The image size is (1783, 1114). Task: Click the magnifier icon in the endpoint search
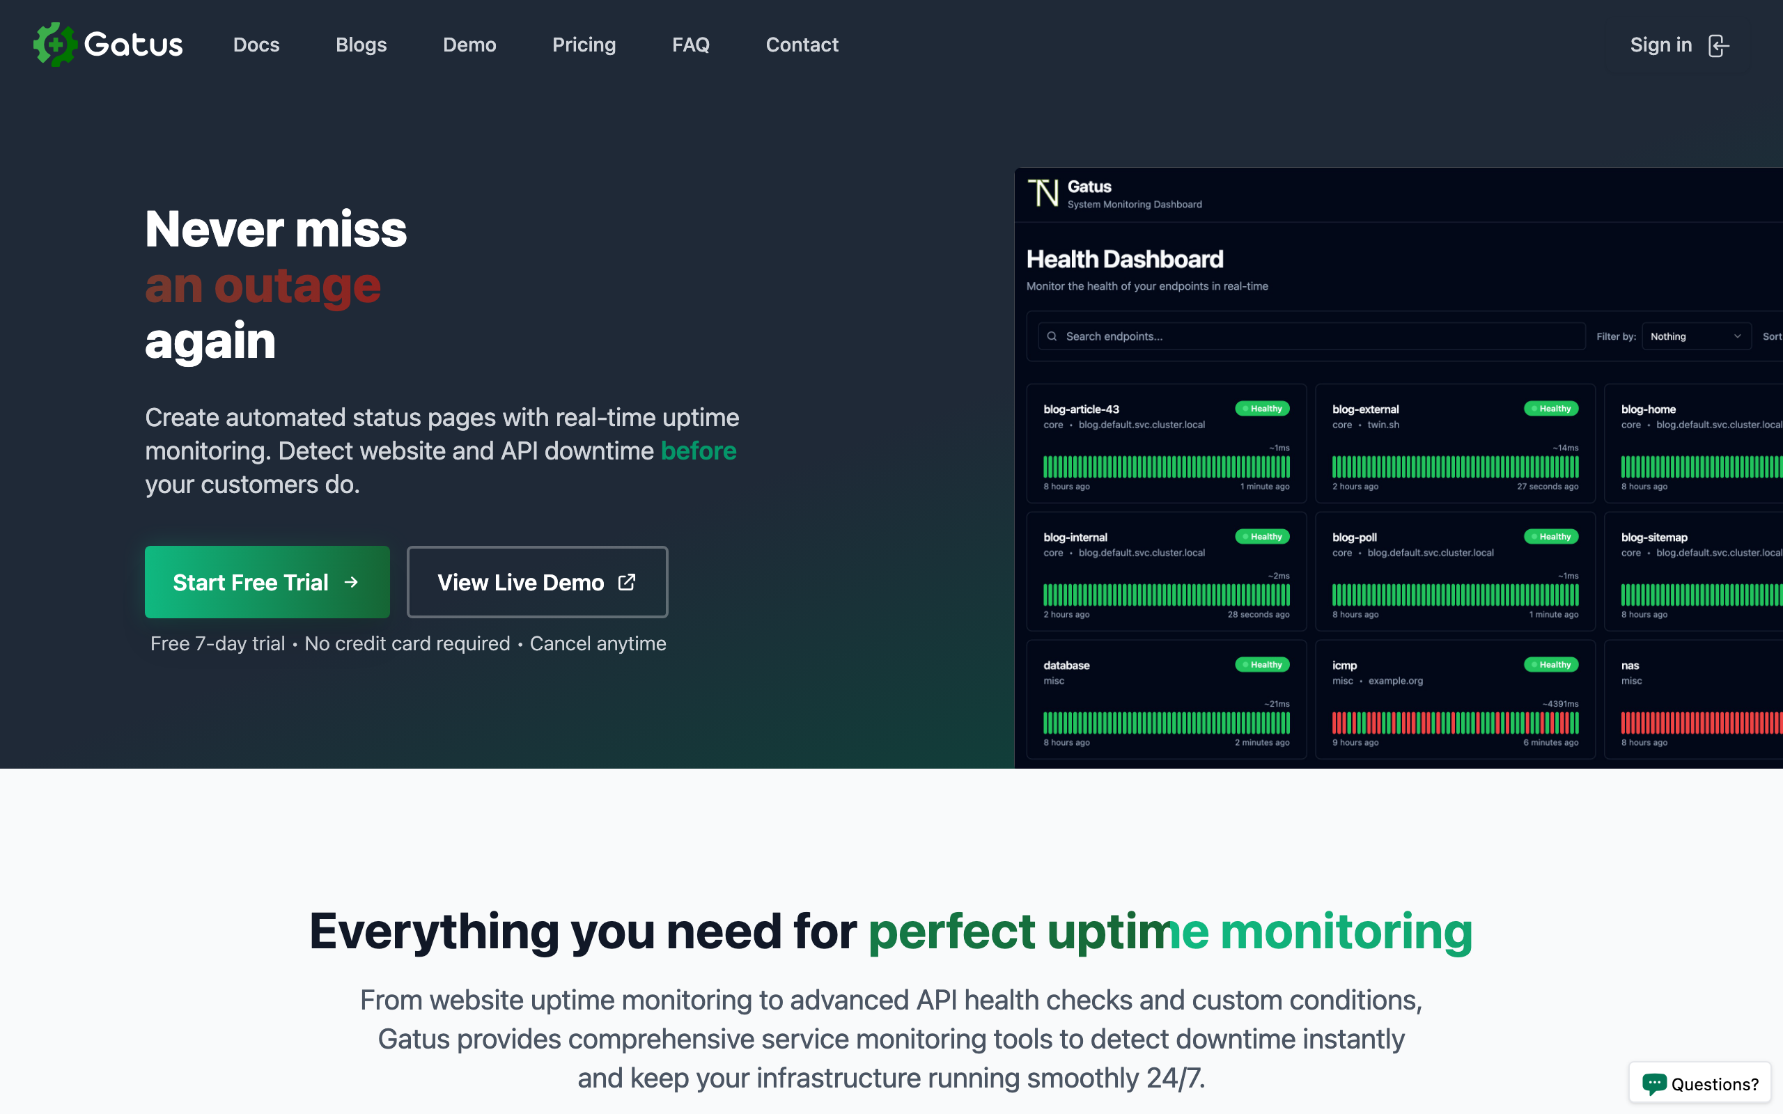coord(1052,337)
